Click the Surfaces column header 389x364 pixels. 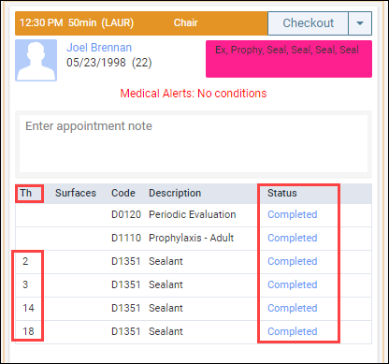point(76,193)
